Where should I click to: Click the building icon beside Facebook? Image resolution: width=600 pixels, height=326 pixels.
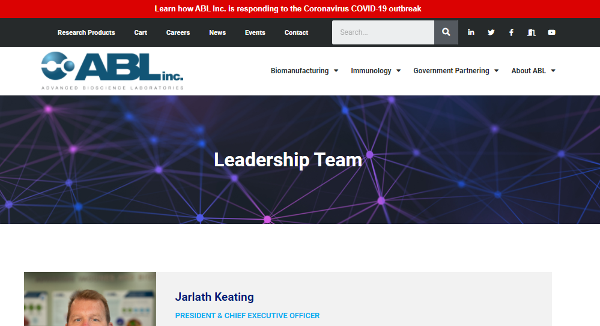532,32
